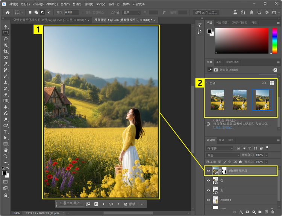Toggle visibility of the 꽃 layer
282x216 pixels.
(x=209, y=190)
